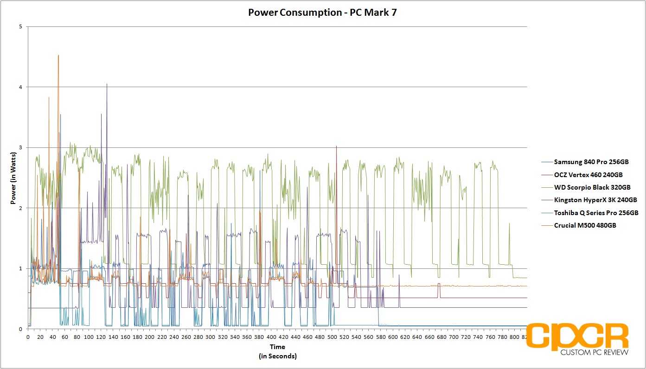
Task: Click the 460 label on the time axis
Action: click(308, 337)
